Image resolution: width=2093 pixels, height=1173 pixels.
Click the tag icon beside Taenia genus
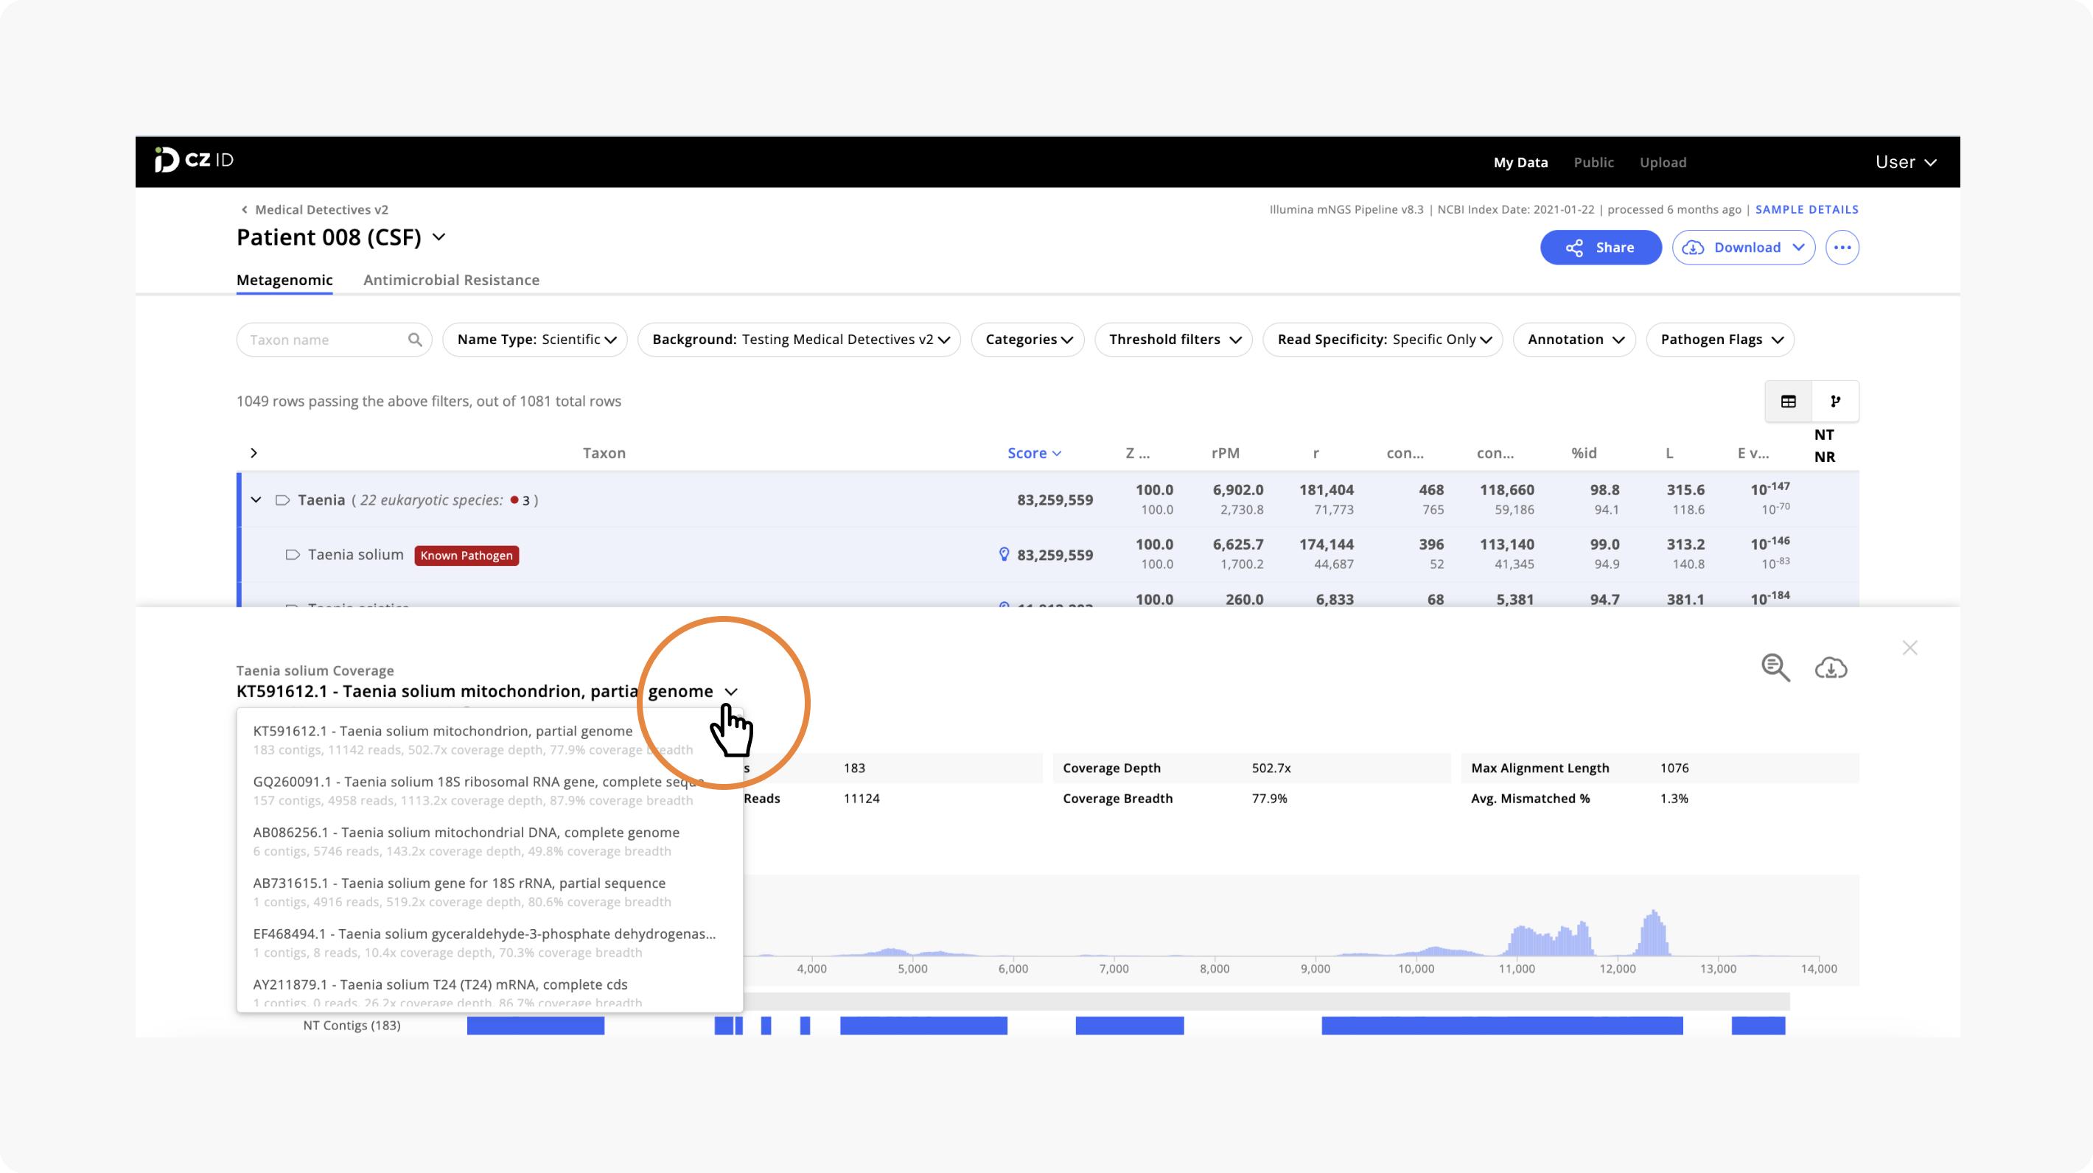(x=282, y=500)
